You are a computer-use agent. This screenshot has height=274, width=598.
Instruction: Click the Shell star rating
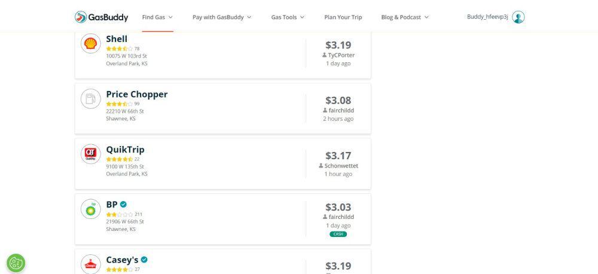pos(120,48)
